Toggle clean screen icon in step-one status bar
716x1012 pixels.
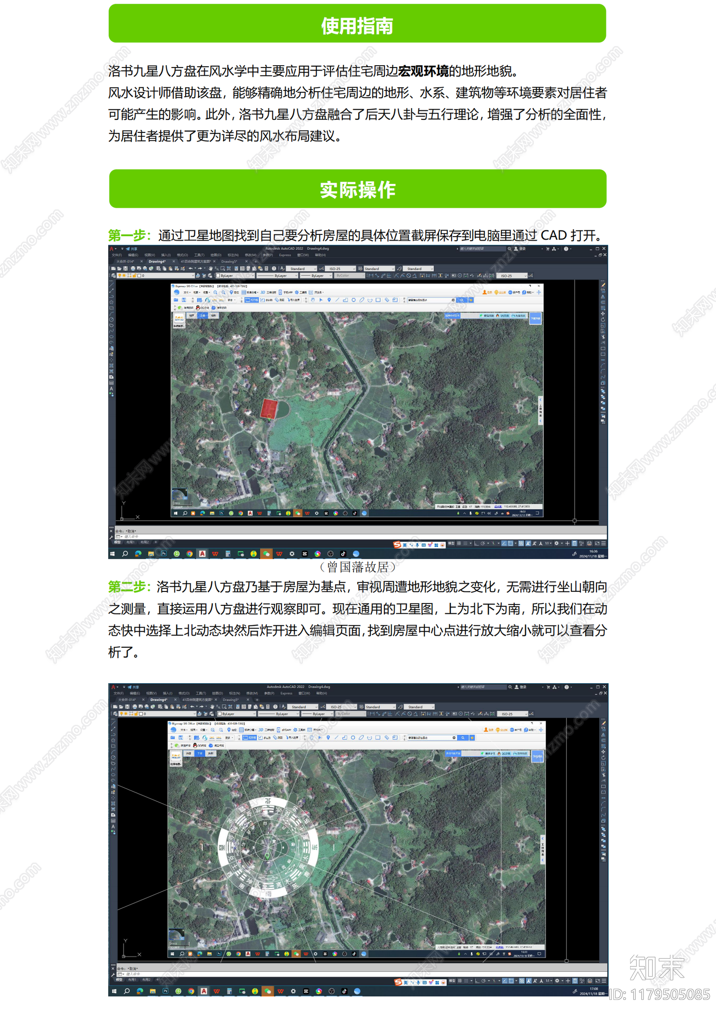click(x=597, y=543)
